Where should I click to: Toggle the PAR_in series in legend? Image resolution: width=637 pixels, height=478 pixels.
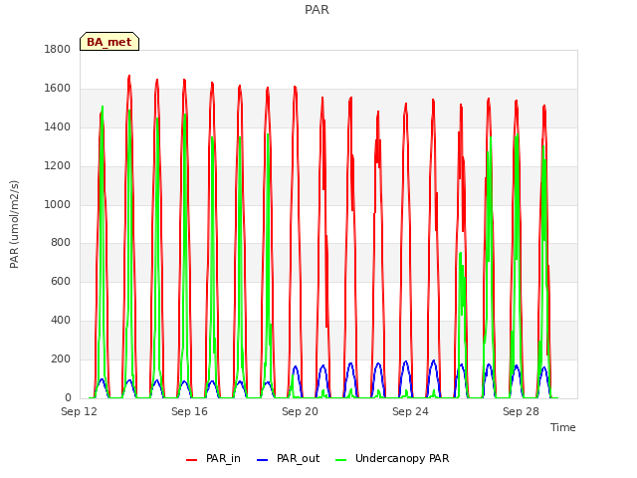pos(214,458)
